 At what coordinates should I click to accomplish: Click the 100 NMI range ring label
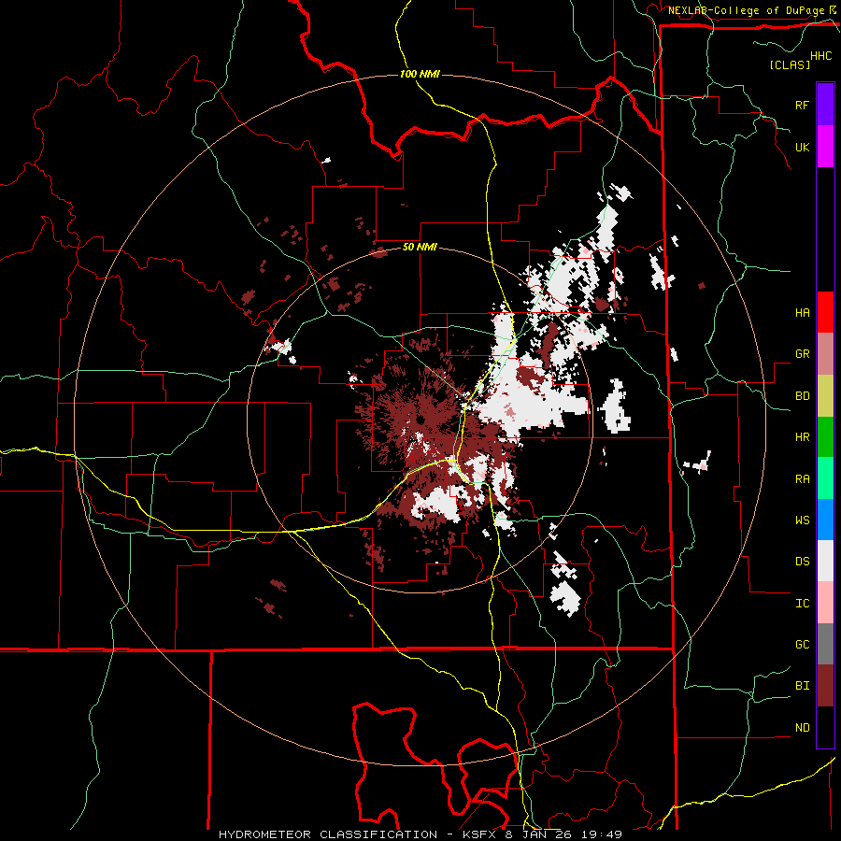pos(420,74)
